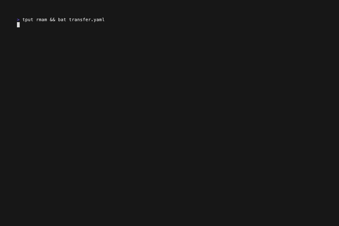Screen dimensions: 339x226
Task: Click the "transfer.yaml" filename
Action: [87, 19]
